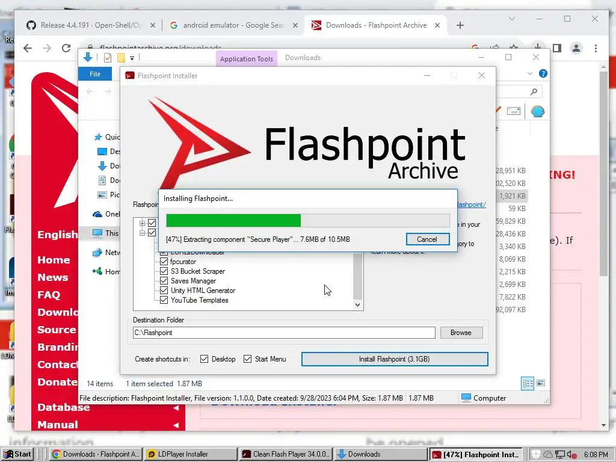The image size is (616, 462).
Task: Disable the Start Menu shortcut checkbox
Action: click(x=247, y=359)
